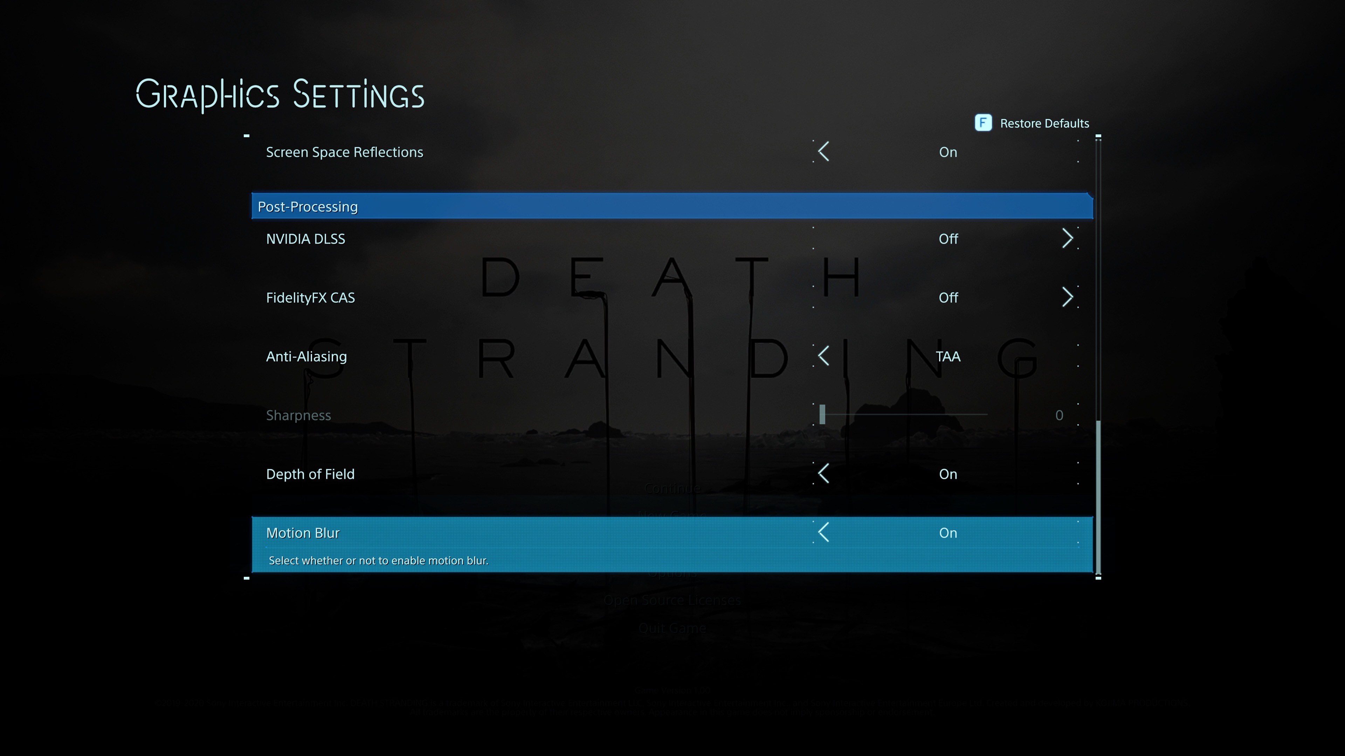Toggle Motion Blur On value
Image resolution: width=1345 pixels, height=756 pixels.
(948, 533)
